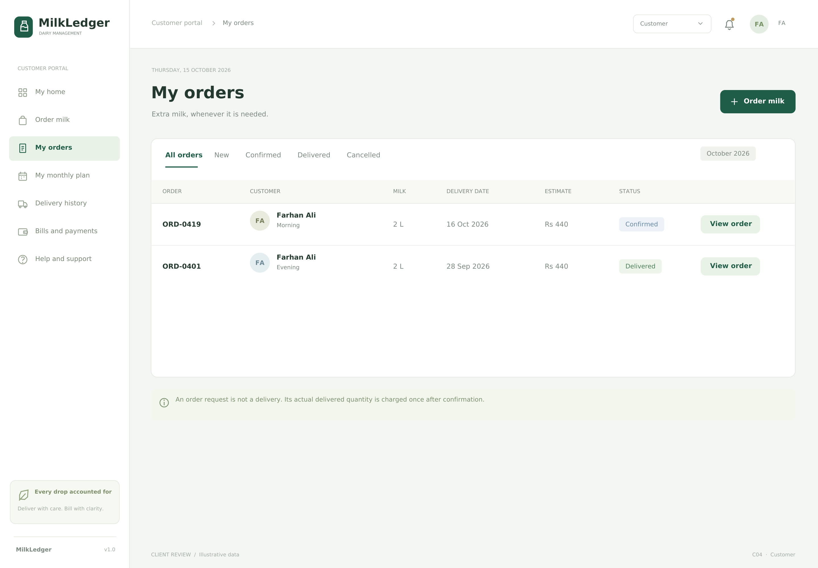This screenshot has width=818, height=568.
Task: Open the October 2026 month selector
Action: point(728,153)
